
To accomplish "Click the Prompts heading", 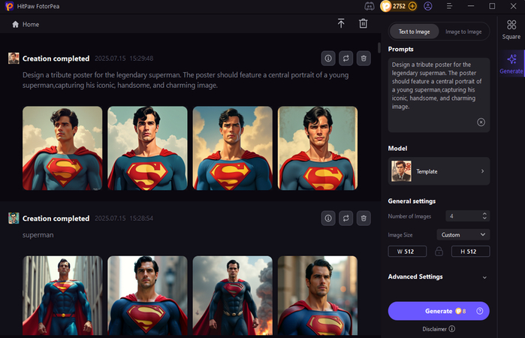I will (x=400, y=49).
